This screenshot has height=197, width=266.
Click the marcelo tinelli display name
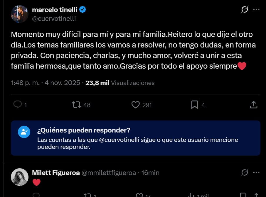click(54, 10)
